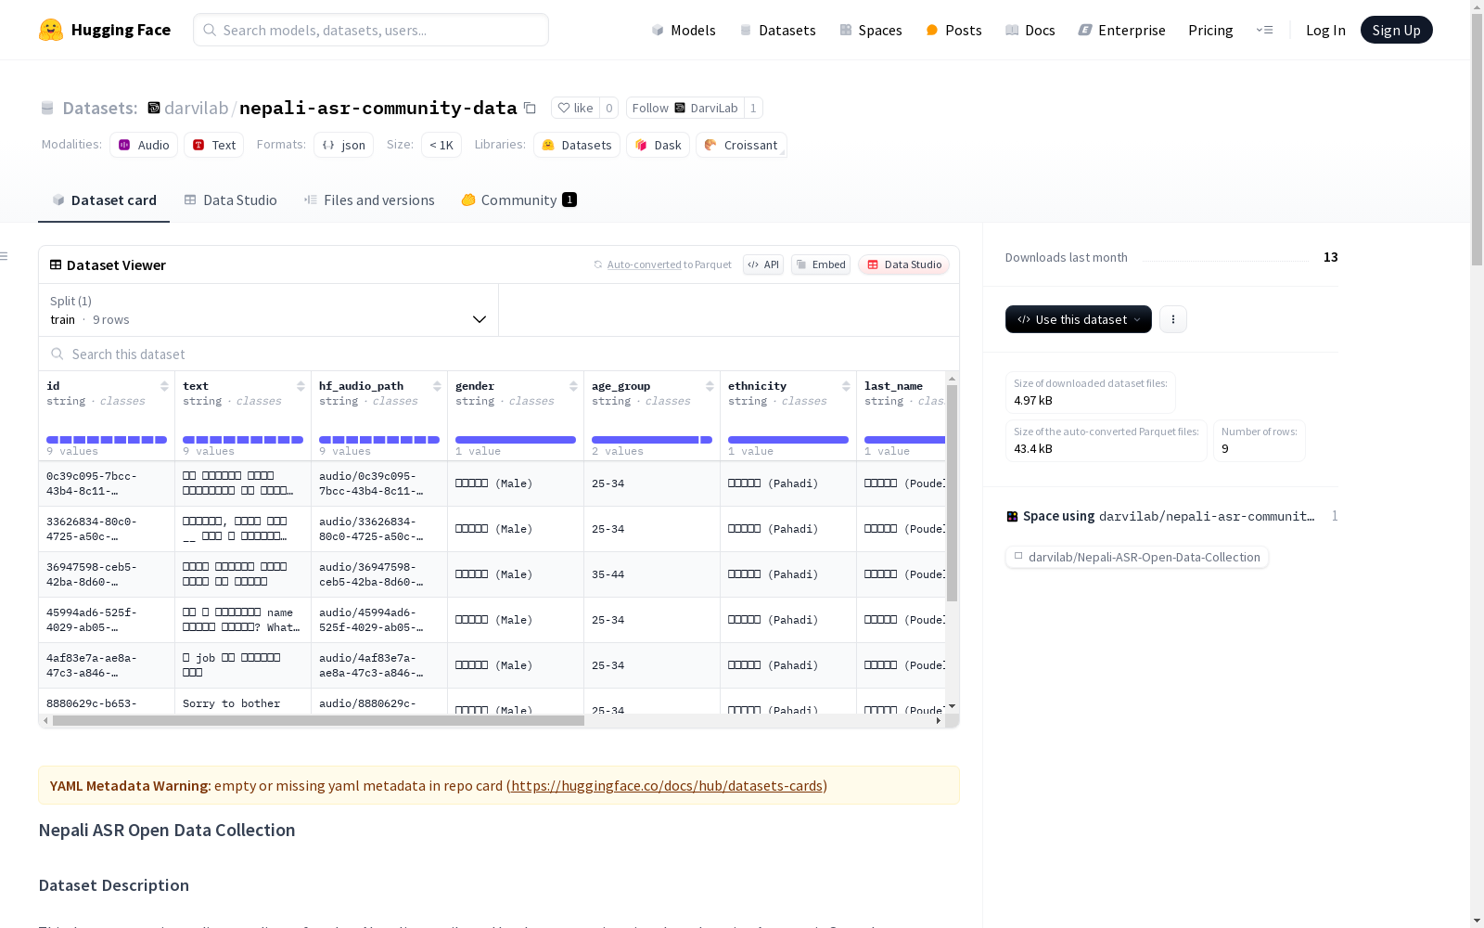The width and height of the screenshot is (1484, 928).
Task: Click the downloads count 13
Action: [1331, 257]
